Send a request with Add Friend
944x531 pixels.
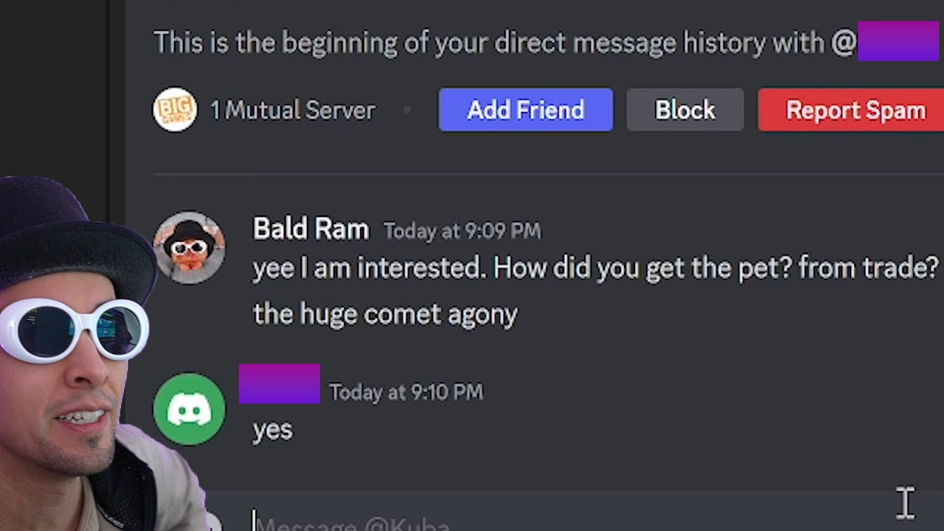(x=526, y=110)
